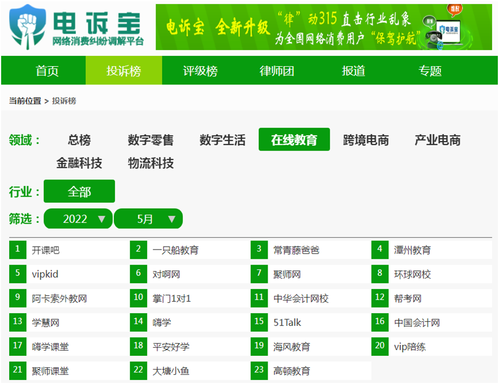
Task: Open the 报道 nav tab
Action: click(x=353, y=71)
